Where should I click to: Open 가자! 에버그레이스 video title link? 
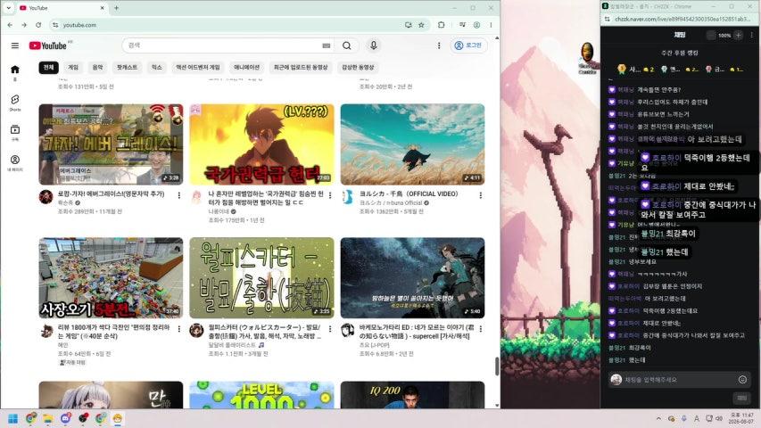pyautogui.click(x=111, y=193)
